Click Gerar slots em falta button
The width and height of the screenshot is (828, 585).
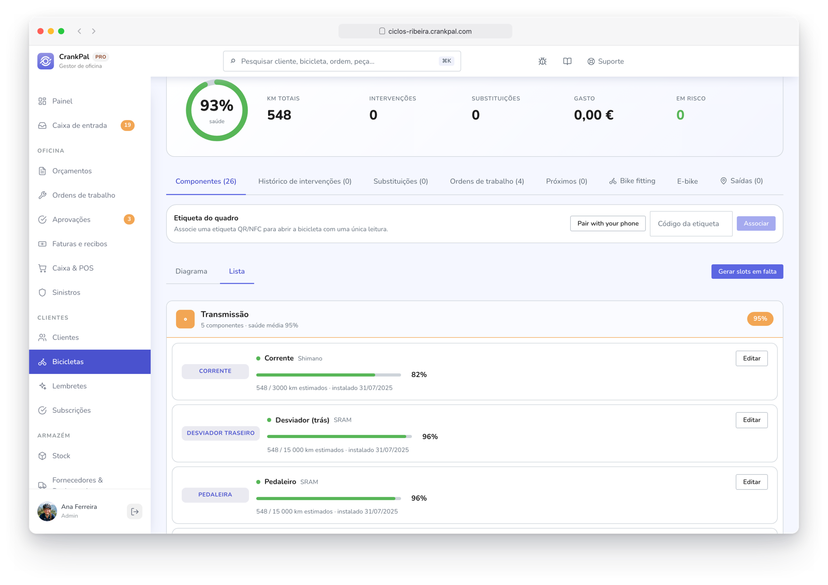(747, 272)
